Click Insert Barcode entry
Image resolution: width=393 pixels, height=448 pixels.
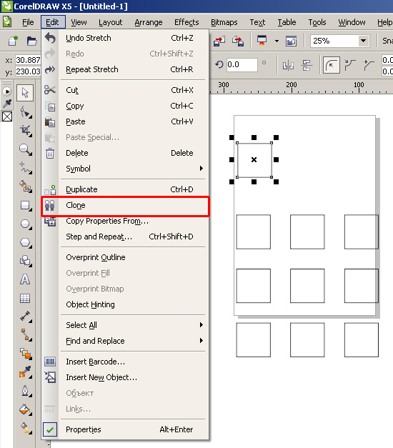tap(126, 362)
